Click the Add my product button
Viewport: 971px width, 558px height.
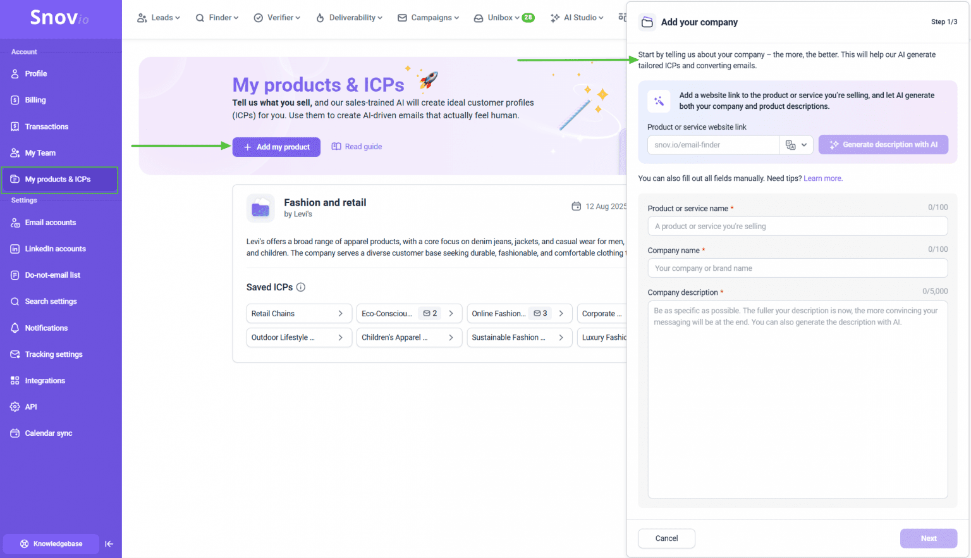276,147
